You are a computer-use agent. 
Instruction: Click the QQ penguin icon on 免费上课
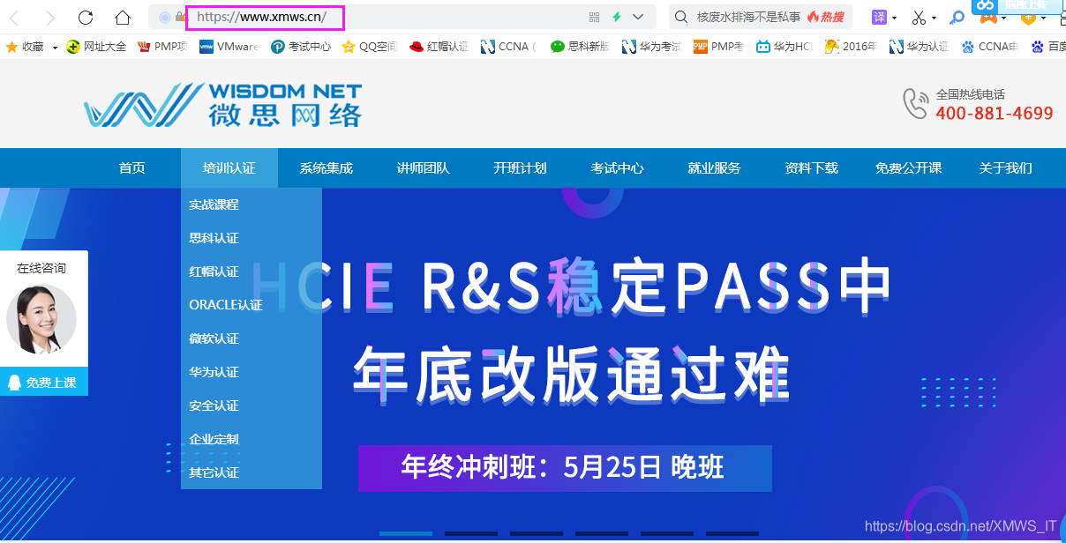[14, 383]
